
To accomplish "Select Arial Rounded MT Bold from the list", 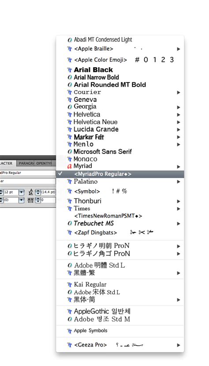I will click(x=110, y=84).
